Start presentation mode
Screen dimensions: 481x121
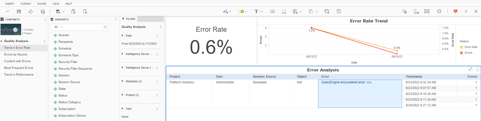(x=455, y=11)
